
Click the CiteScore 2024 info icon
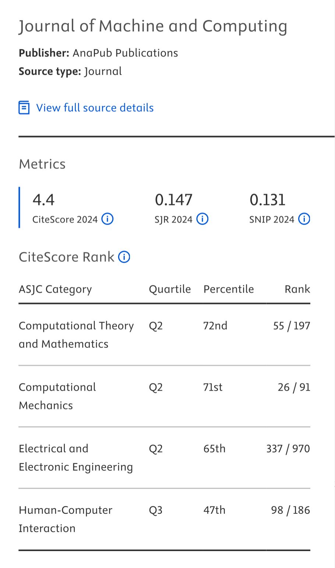point(107,219)
